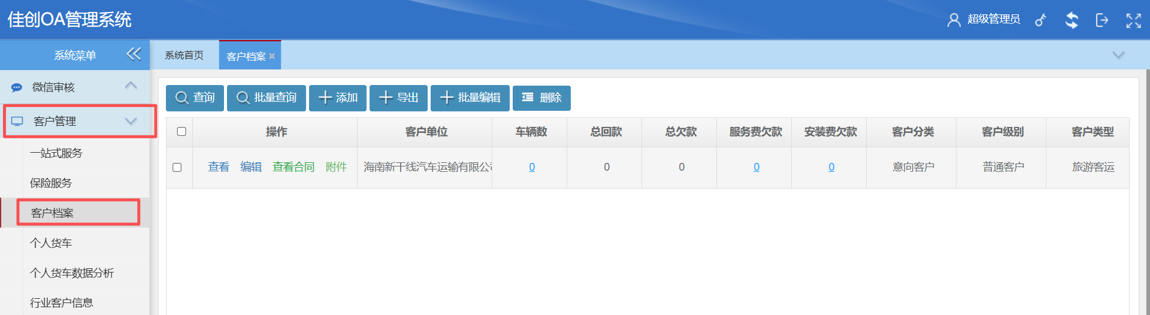Open the tab list dropdown arrow
This screenshot has width=1150, height=315.
coord(1118,55)
